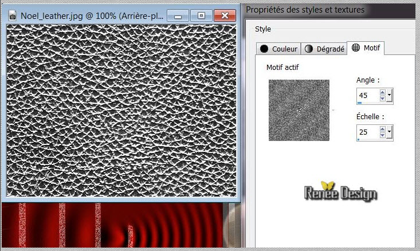Screen dimensions: 420x251
Task: Open pattern picker arrow beside Motif actif preview
Action: [x=333, y=110]
